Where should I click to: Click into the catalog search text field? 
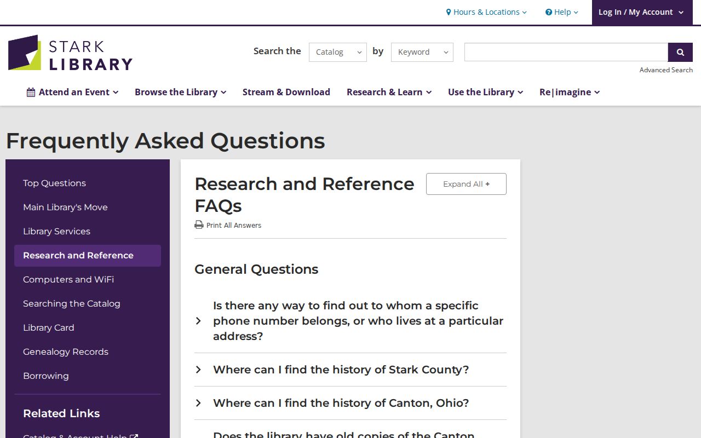(566, 52)
